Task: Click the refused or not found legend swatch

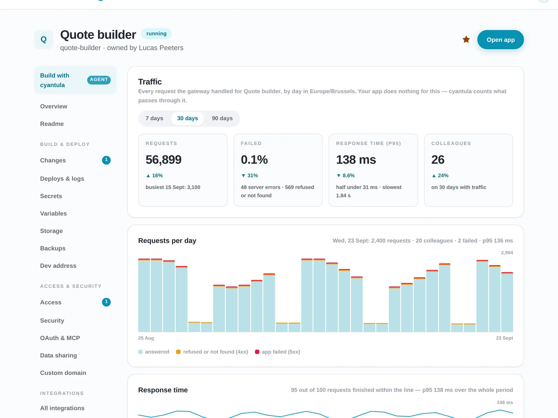Action: click(178, 352)
